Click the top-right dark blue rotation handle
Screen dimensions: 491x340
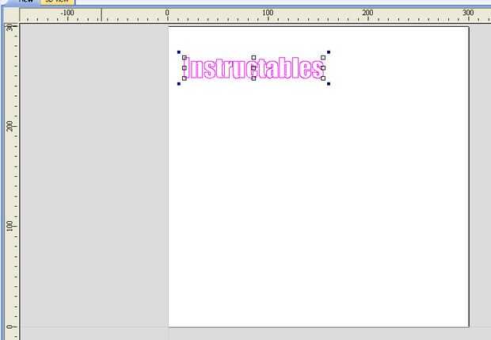click(329, 52)
